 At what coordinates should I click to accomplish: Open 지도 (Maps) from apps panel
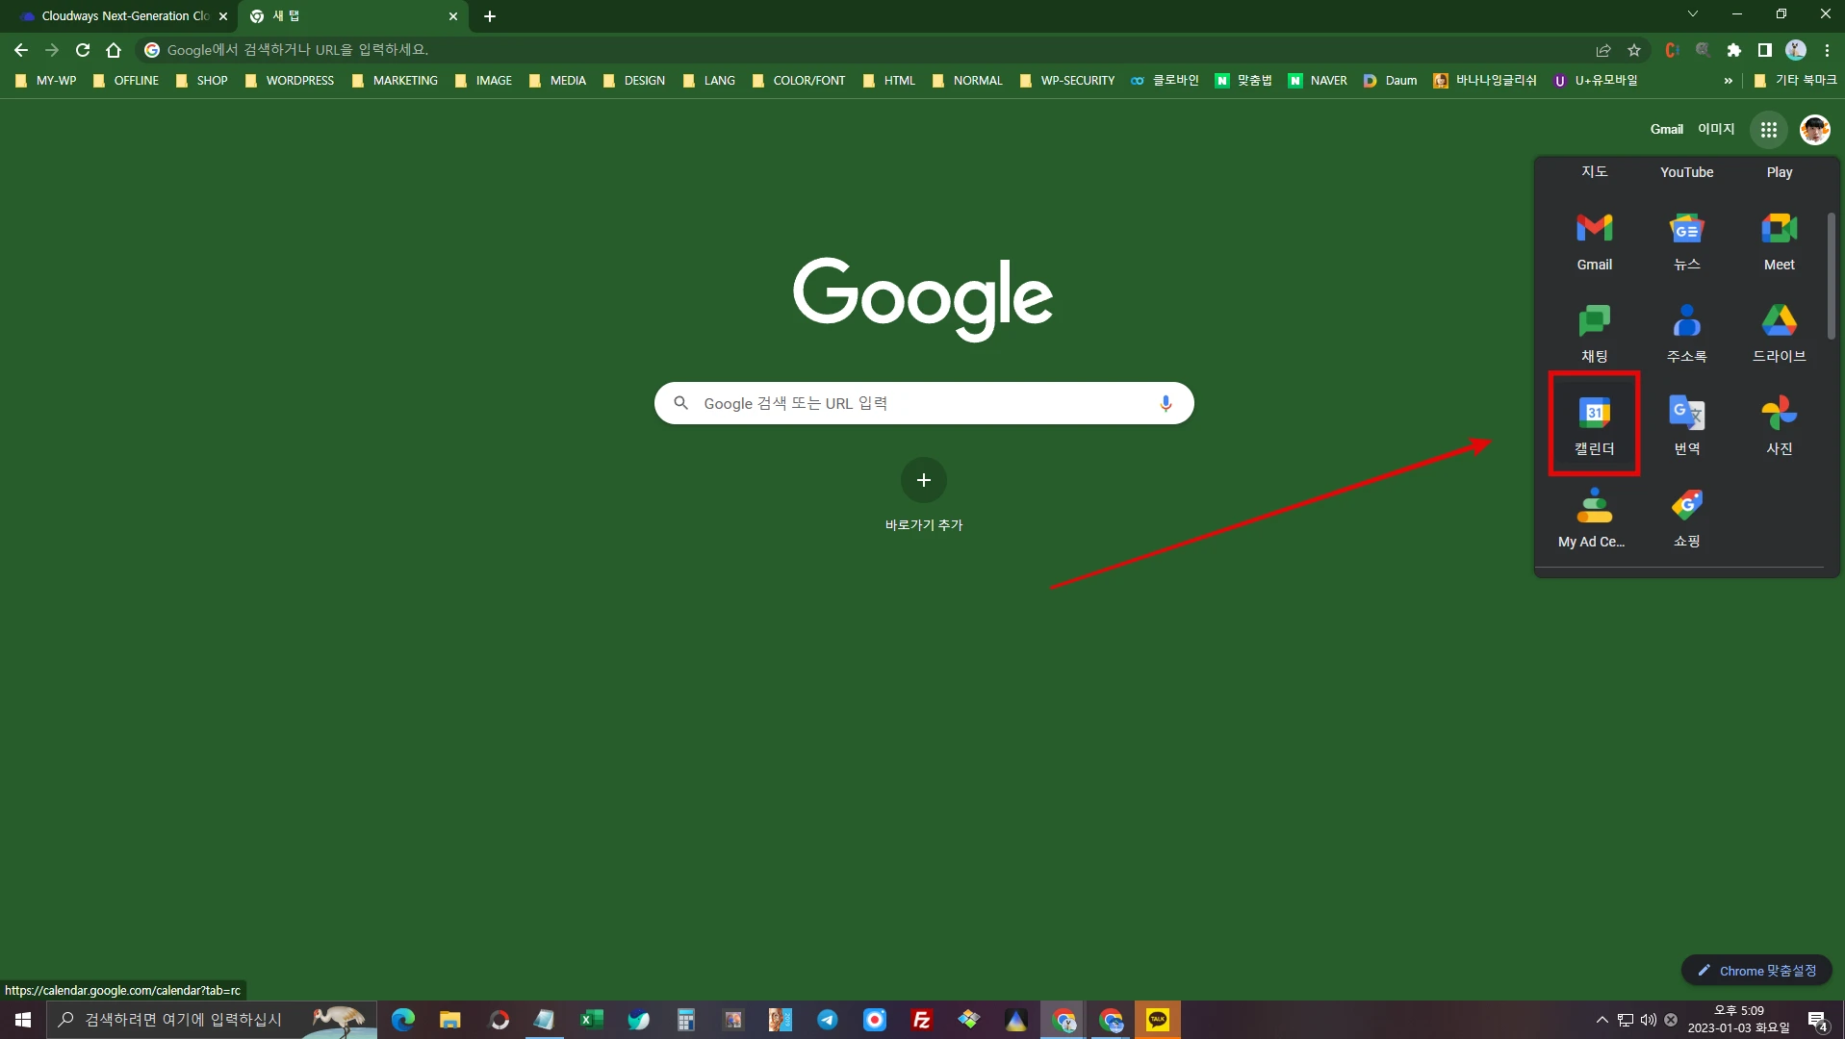[x=1594, y=172]
